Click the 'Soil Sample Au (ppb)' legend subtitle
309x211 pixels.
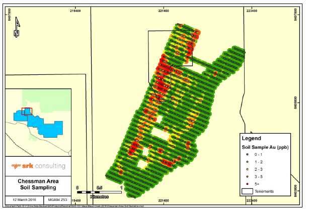point(263,146)
